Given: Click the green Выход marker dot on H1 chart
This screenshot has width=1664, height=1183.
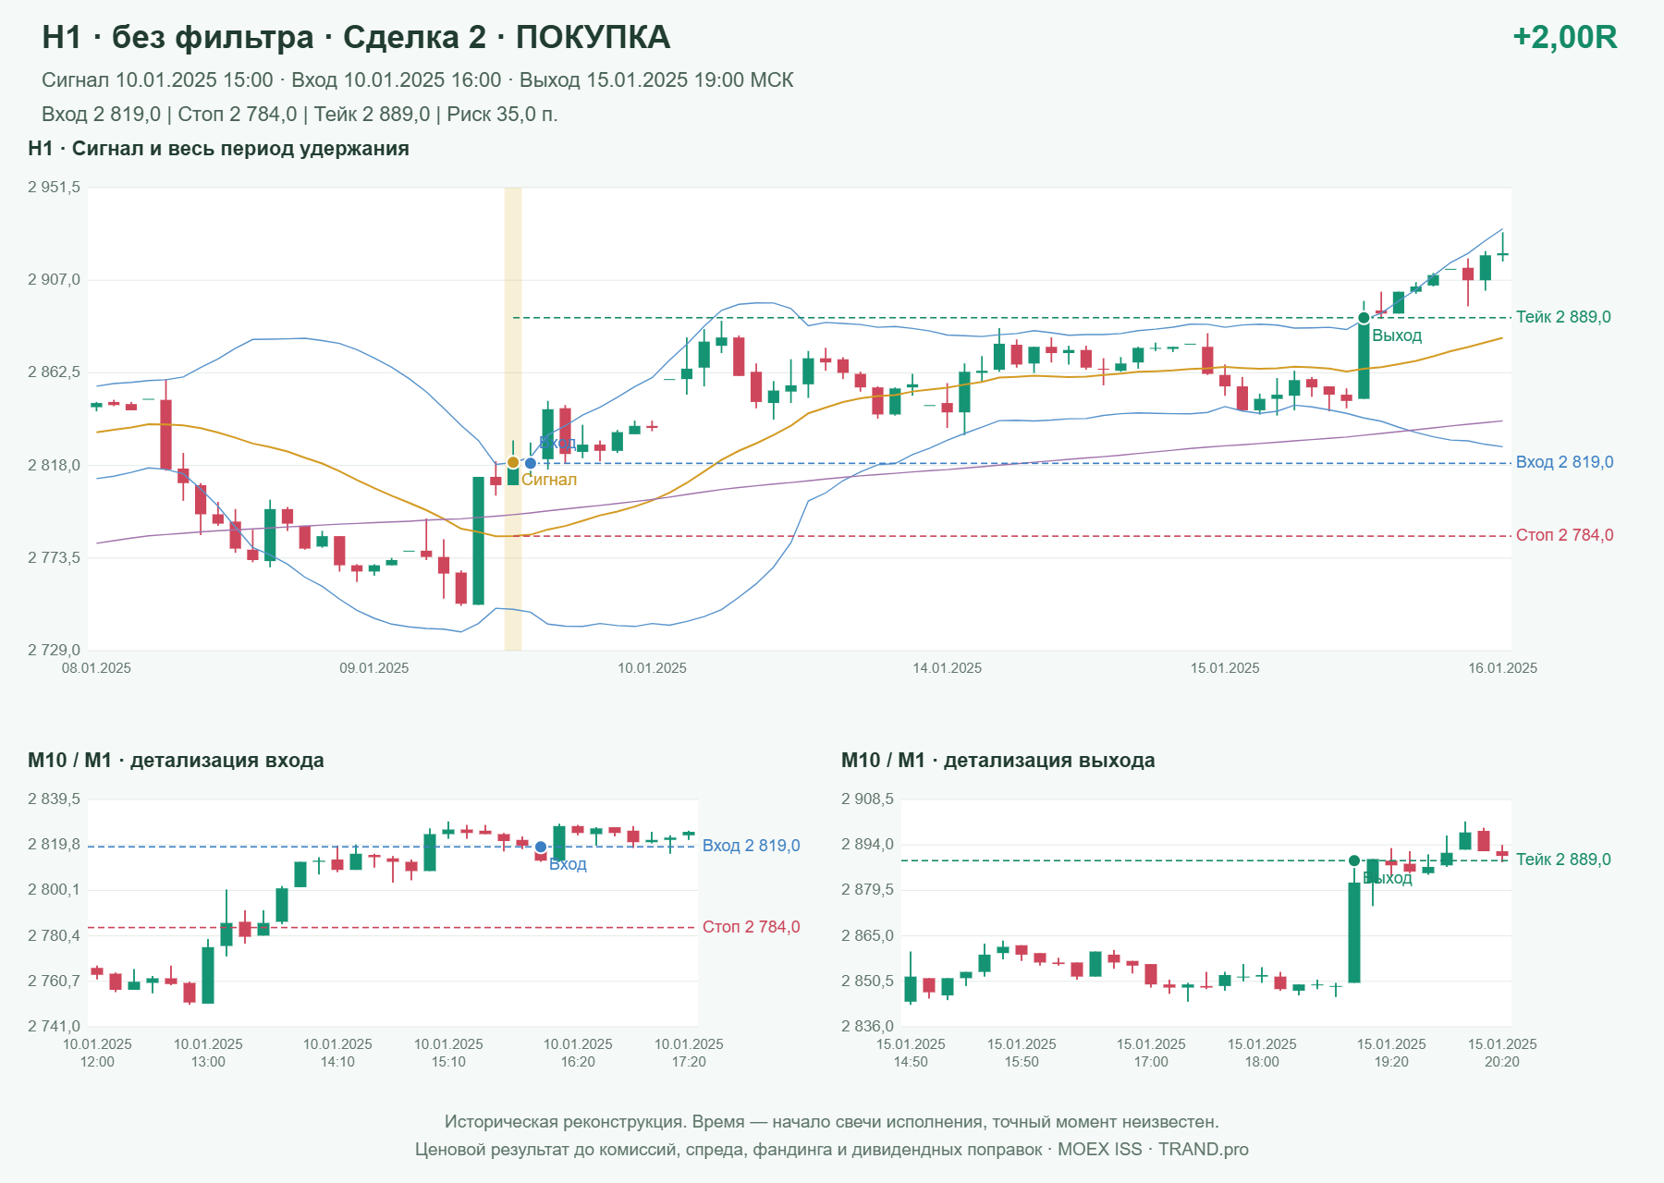Looking at the screenshot, I should coord(1364,318).
